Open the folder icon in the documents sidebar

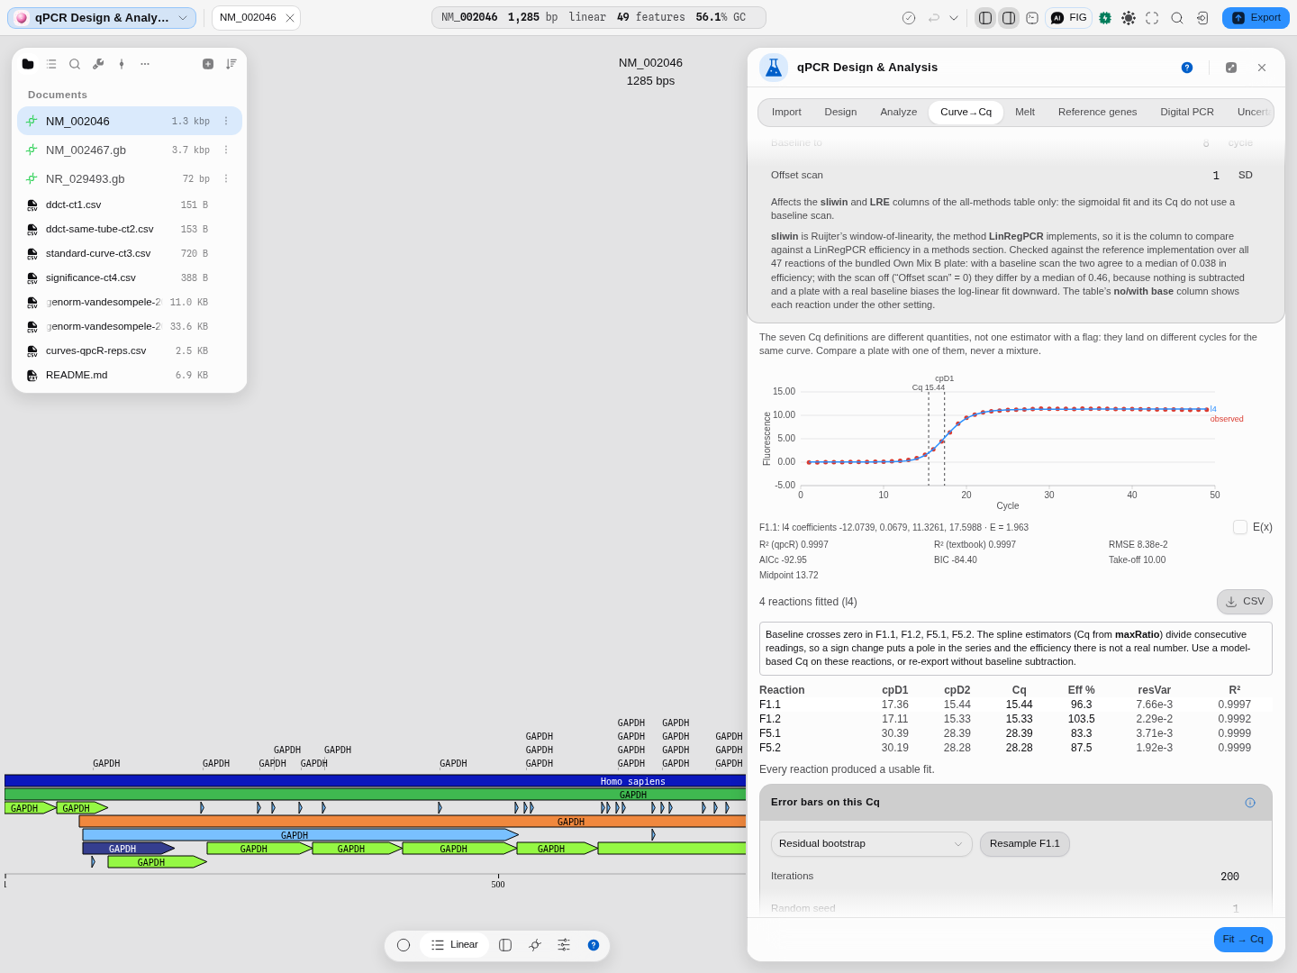[28, 64]
